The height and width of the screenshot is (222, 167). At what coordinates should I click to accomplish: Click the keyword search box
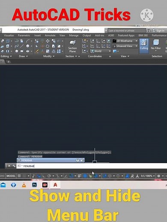(x=126, y=30)
